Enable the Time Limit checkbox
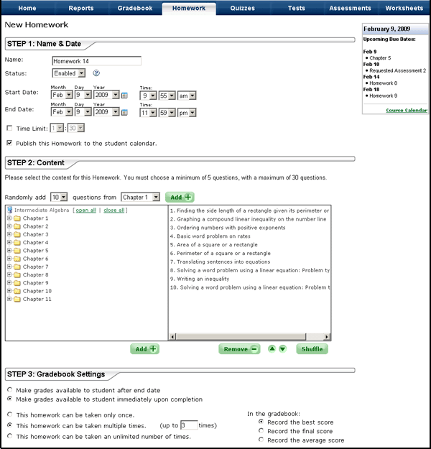The image size is (431, 449). pos(9,128)
